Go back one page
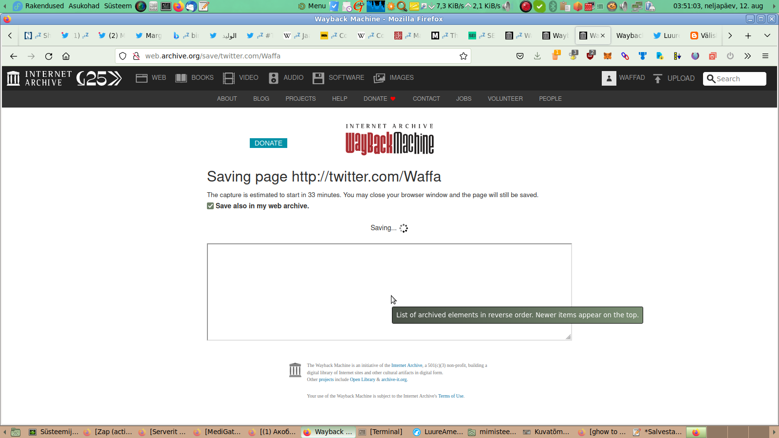 (x=14, y=56)
